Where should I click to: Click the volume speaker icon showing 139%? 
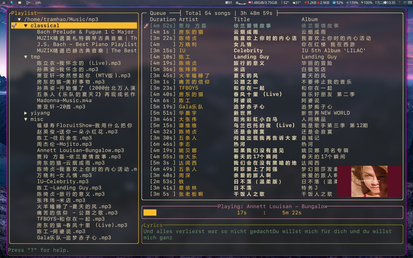[x=348, y=3]
